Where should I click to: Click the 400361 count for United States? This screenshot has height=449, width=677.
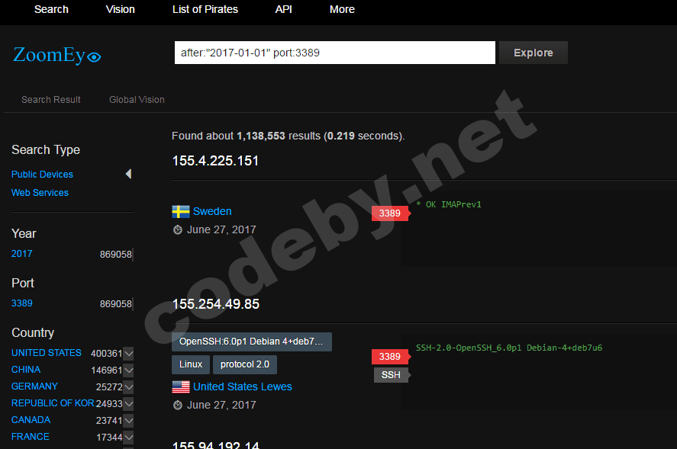[x=107, y=354]
